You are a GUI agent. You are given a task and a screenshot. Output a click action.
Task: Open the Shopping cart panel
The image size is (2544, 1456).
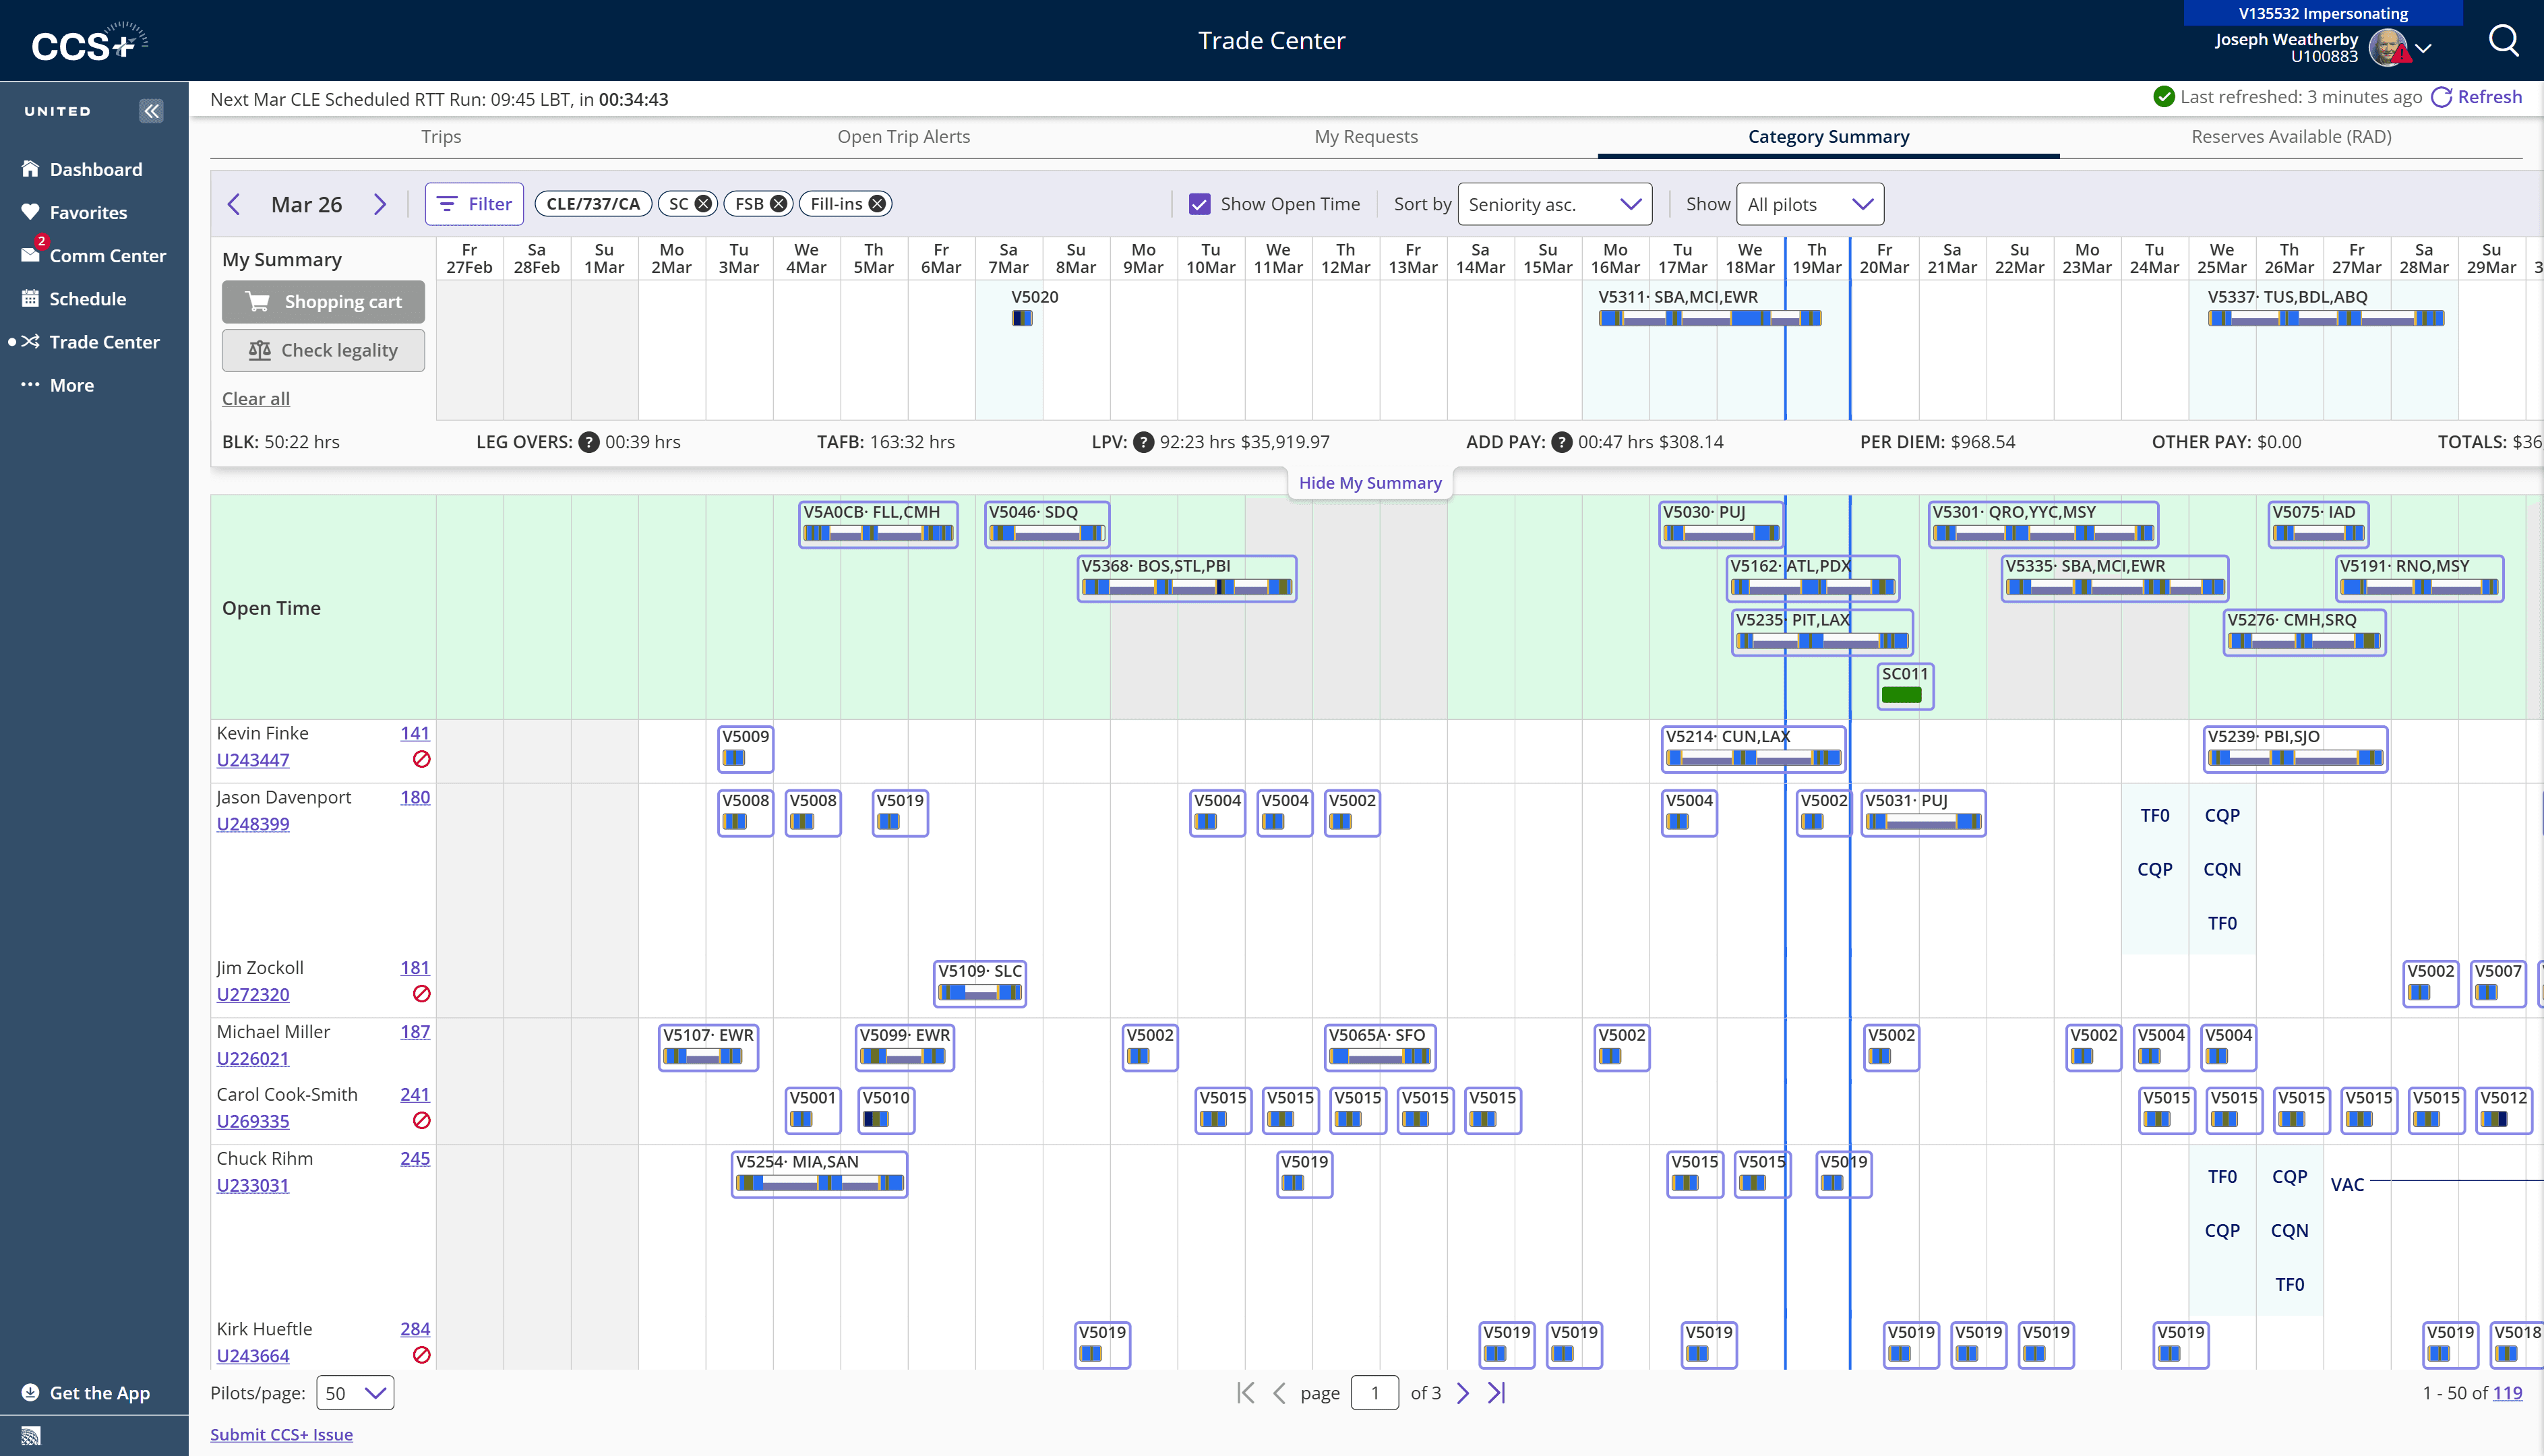(322, 301)
